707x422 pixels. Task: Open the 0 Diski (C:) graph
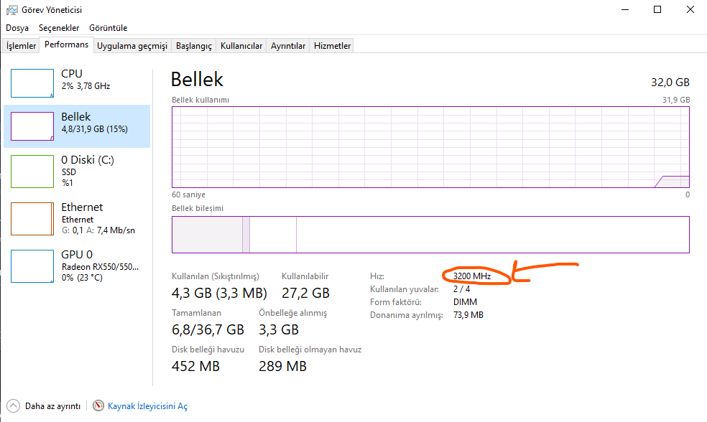[x=32, y=172]
